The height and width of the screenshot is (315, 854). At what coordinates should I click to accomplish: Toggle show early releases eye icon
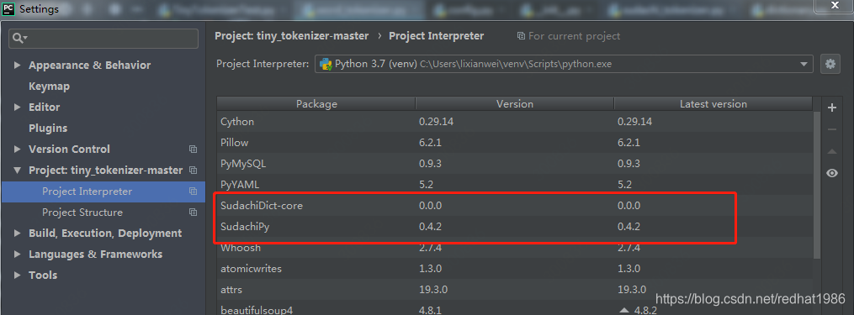[x=831, y=173]
